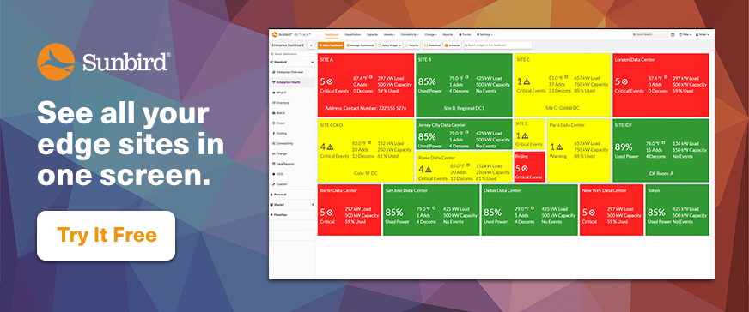The width and height of the screenshot is (749, 312).
Task: Click warning triangle in SITE COLO tile
Action: click(x=330, y=147)
